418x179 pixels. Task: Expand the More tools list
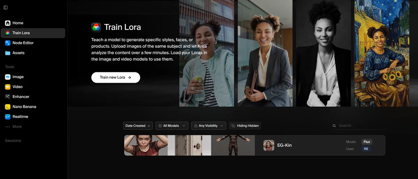pos(33,127)
